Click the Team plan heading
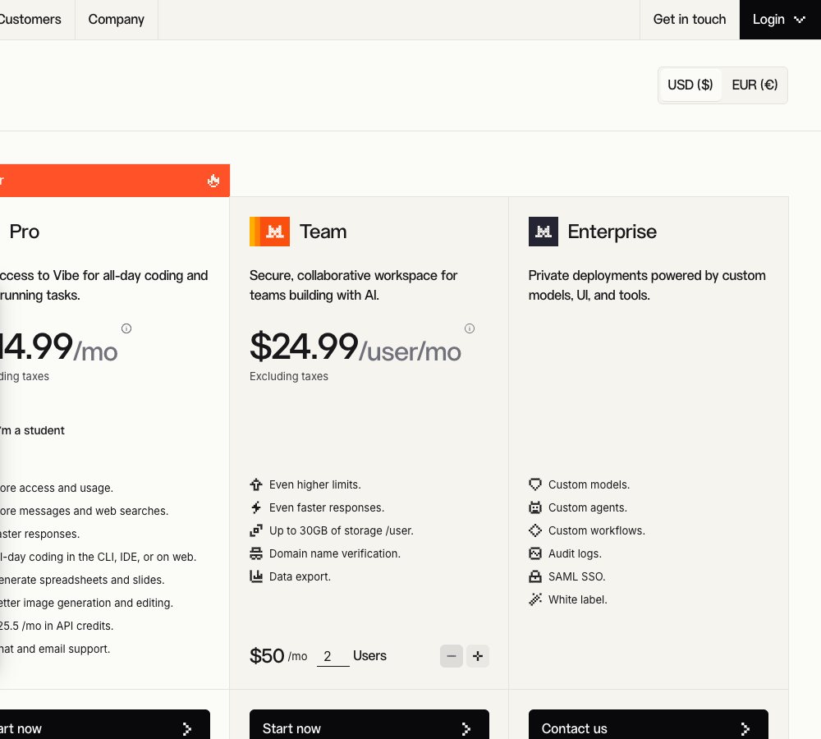 [323, 232]
